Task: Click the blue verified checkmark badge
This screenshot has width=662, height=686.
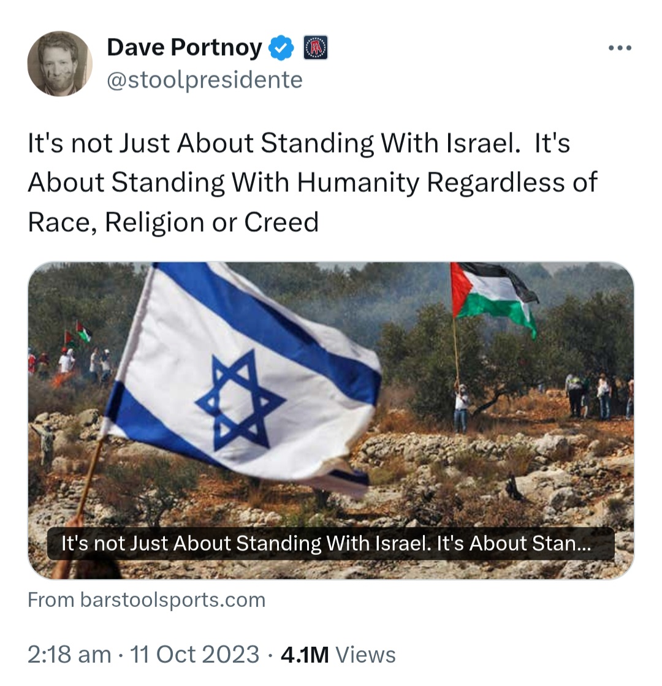Action: [281, 48]
